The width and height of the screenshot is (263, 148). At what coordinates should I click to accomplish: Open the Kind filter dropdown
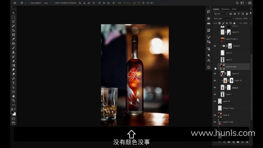point(220,14)
